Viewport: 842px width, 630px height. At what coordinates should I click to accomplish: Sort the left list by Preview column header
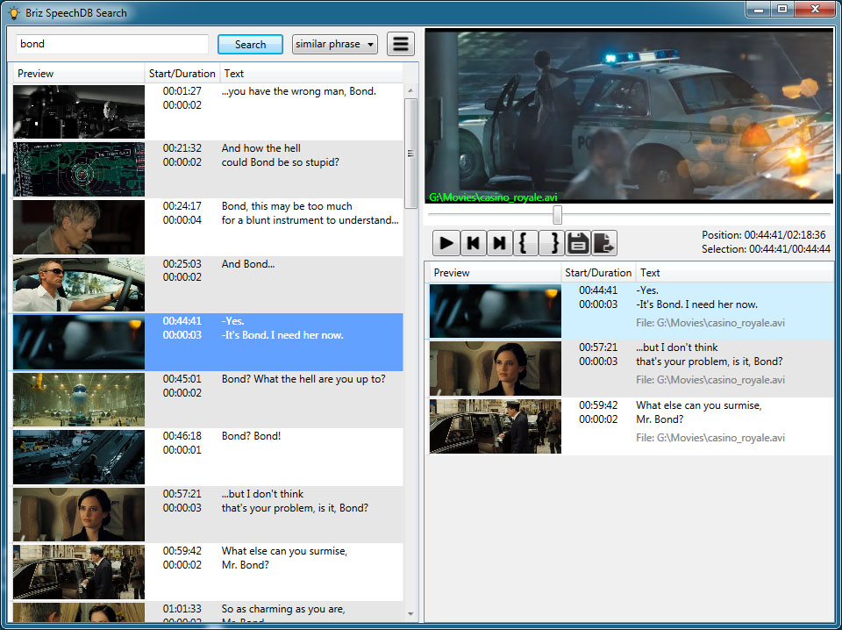click(79, 74)
